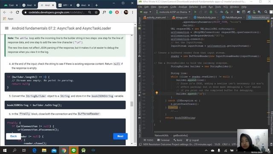Click the Chrome address bar URL
This screenshot has height=154, width=273.
56,12
